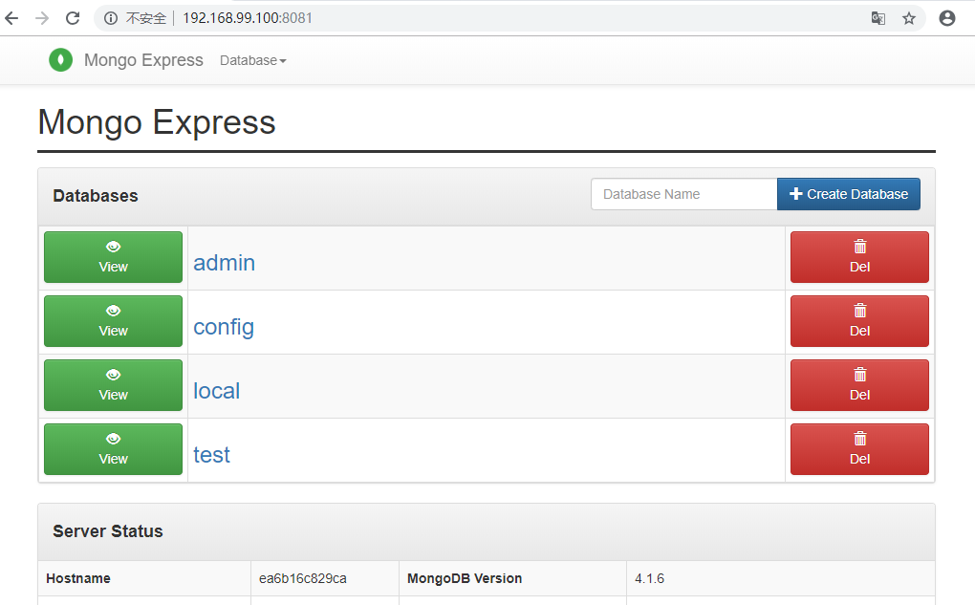Viewport: 975px width, 605px height.
Task: Open the test database link
Action: tap(211, 455)
